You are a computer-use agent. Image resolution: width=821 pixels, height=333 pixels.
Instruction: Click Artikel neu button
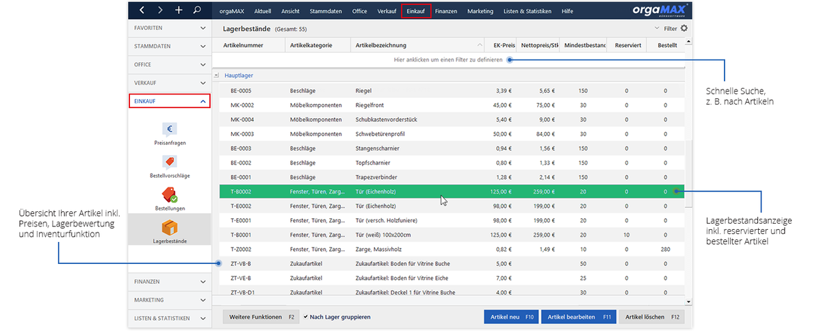[512, 317]
